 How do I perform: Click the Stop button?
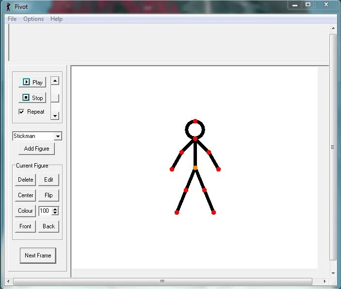tap(32, 98)
